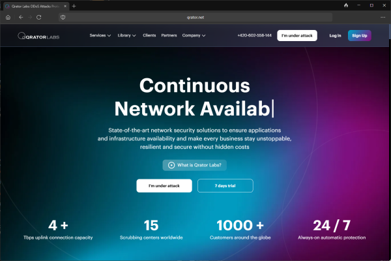391x261 pixels.
Task: Close the Qrator Labs browser tab
Action: [64, 6]
